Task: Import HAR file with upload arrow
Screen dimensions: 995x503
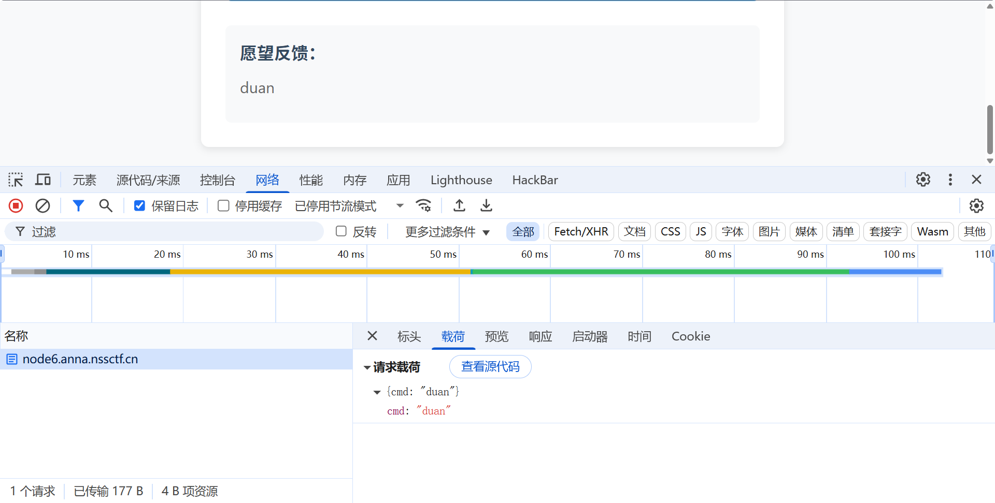Action: coord(459,206)
